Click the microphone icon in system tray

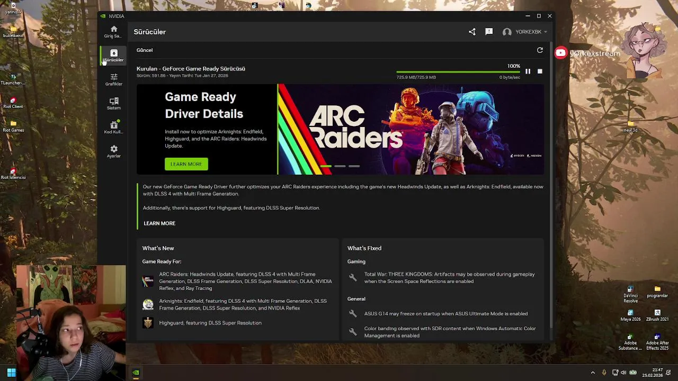(604, 373)
